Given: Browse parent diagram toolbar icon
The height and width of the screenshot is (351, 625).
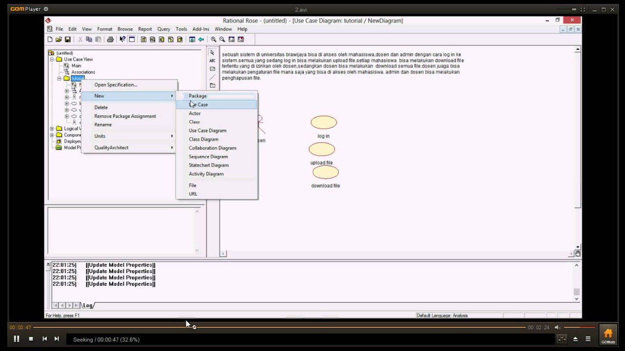Looking at the screenshot, I should [x=192, y=39].
